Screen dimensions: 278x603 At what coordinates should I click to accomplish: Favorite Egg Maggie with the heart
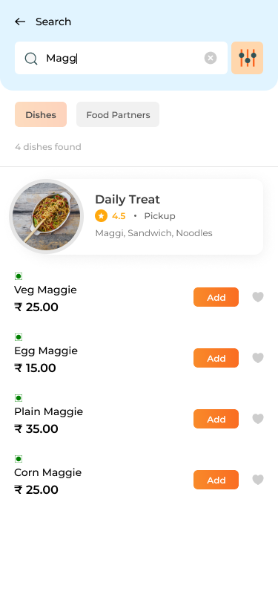click(258, 358)
